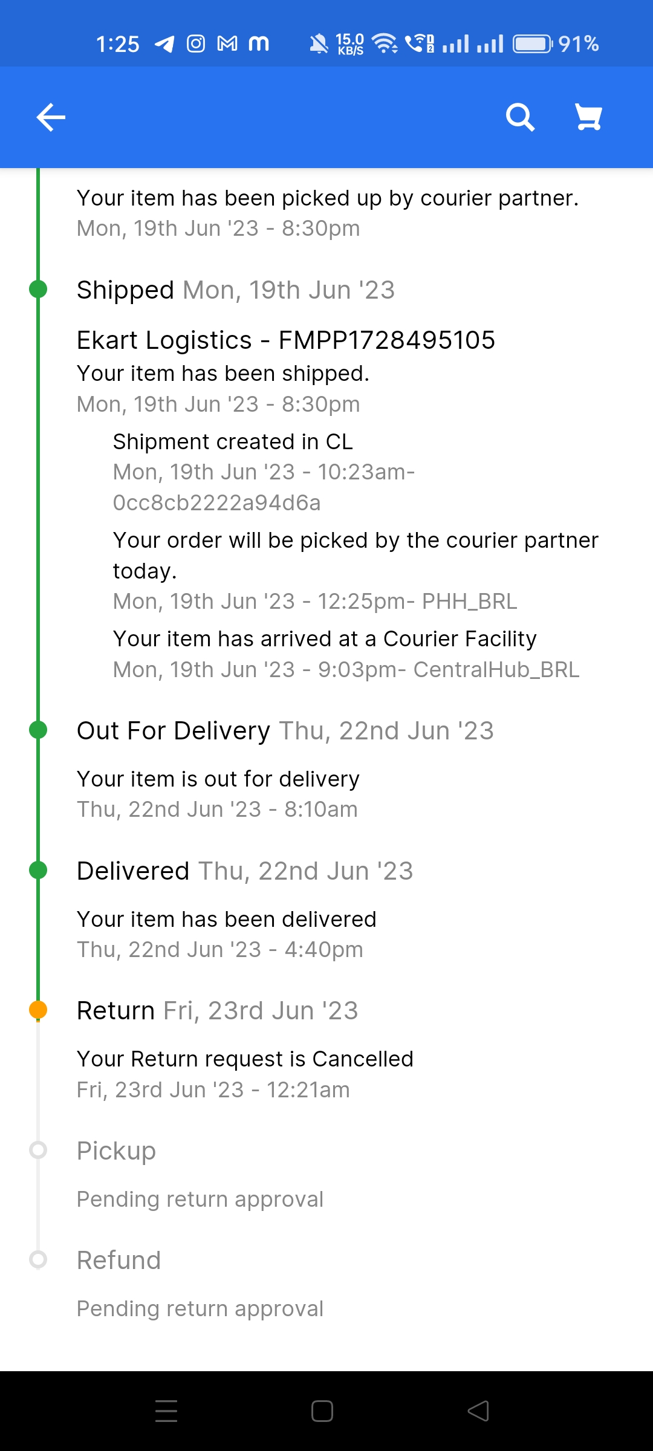Tap the Gmail notification icon
This screenshot has width=653, height=1451.
pyautogui.click(x=227, y=44)
